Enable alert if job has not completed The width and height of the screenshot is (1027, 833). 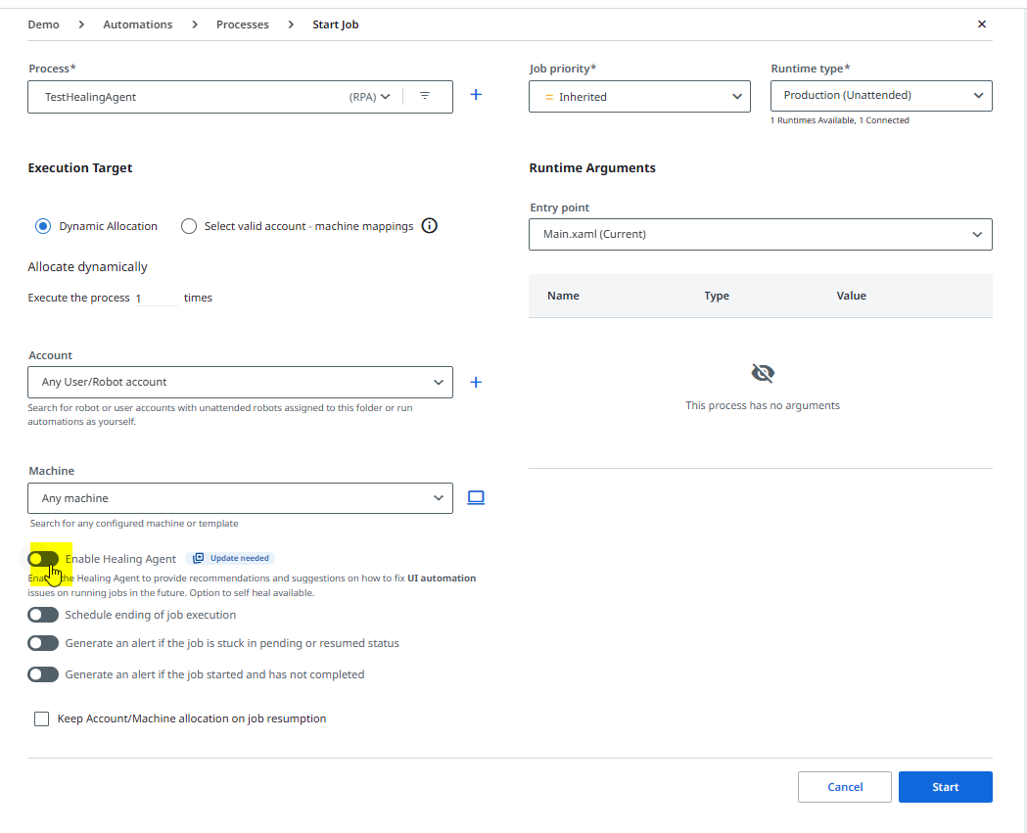pyautogui.click(x=43, y=673)
